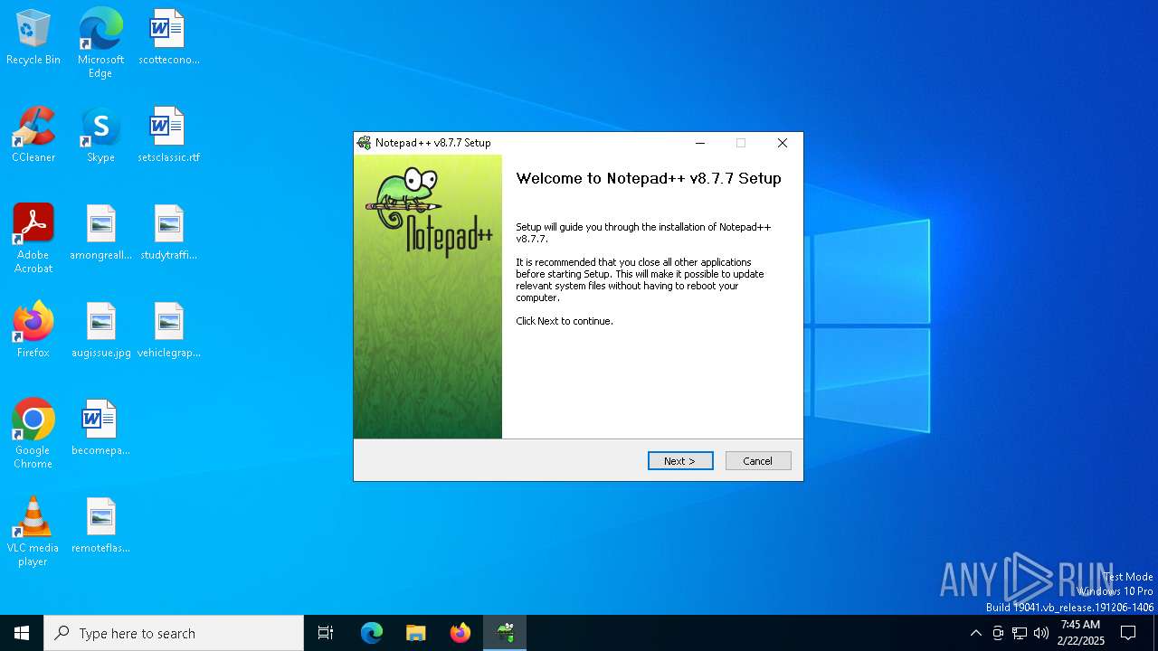Open the taskbar clock and calendar
The image size is (1158, 651).
tap(1080, 633)
